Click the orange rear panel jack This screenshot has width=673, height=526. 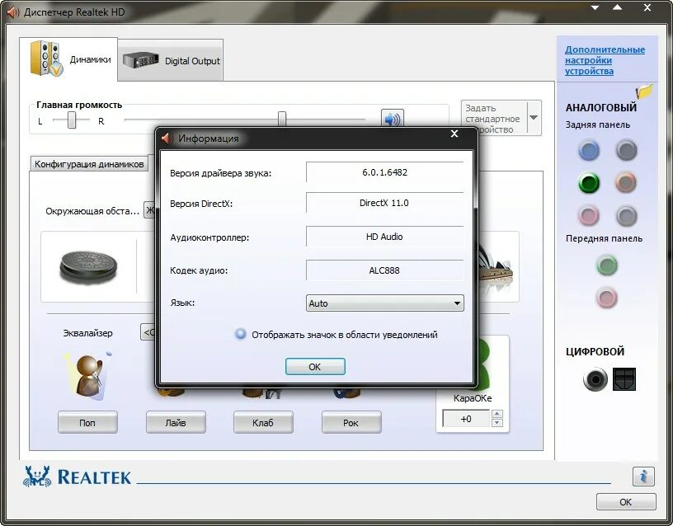pos(626,183)
